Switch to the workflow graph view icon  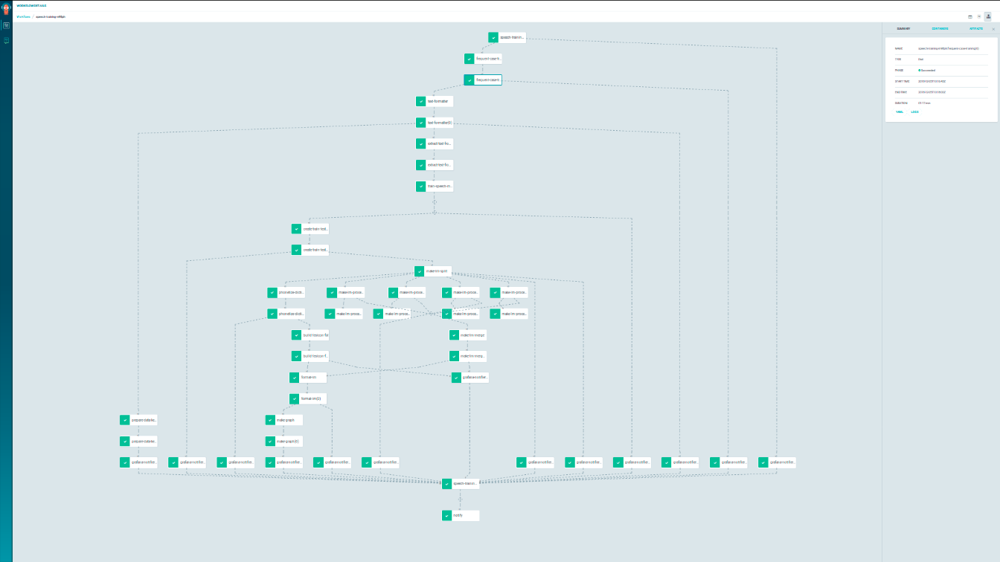[x=987, y=16]
